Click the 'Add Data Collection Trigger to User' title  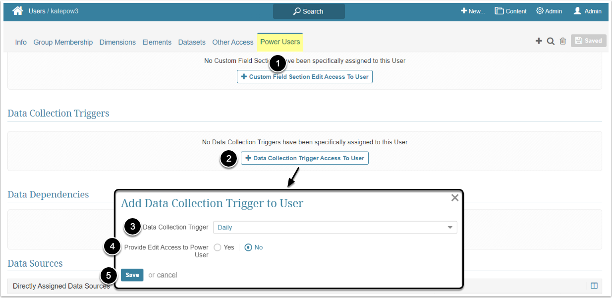tap(212, 203)
